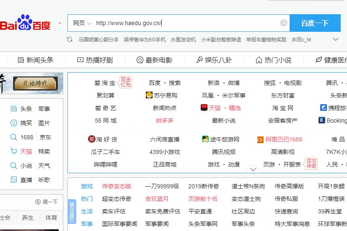Open the 贪玩蓝月 link
This screenshot has height=231, width=347.
click(157, 199)
